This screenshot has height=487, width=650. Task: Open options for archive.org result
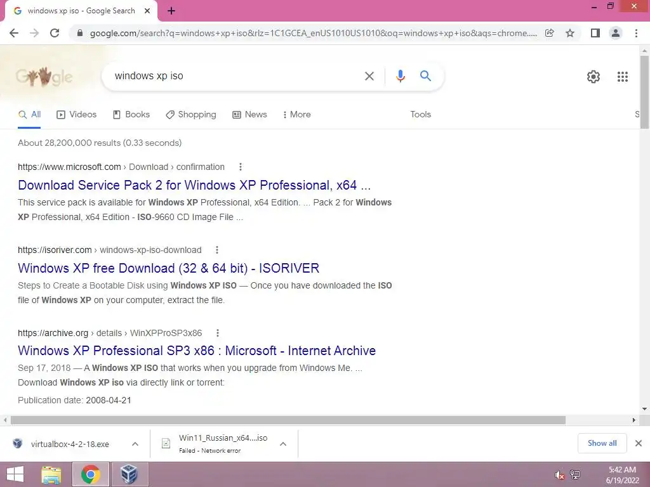click(x=218, y=333)
